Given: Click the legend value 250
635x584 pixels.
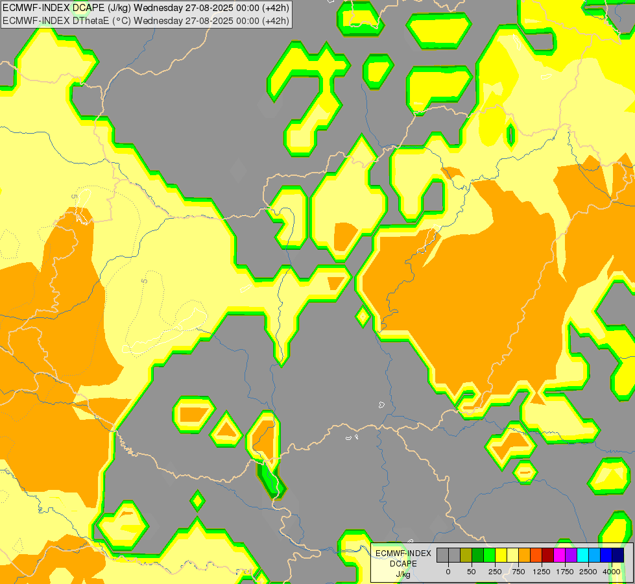Looking at the screenshot, I should point(495,572).
